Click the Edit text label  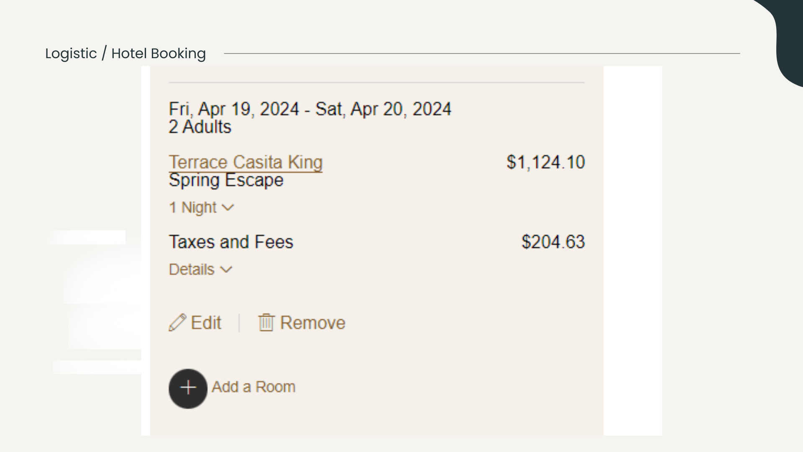tap(206, 323)
